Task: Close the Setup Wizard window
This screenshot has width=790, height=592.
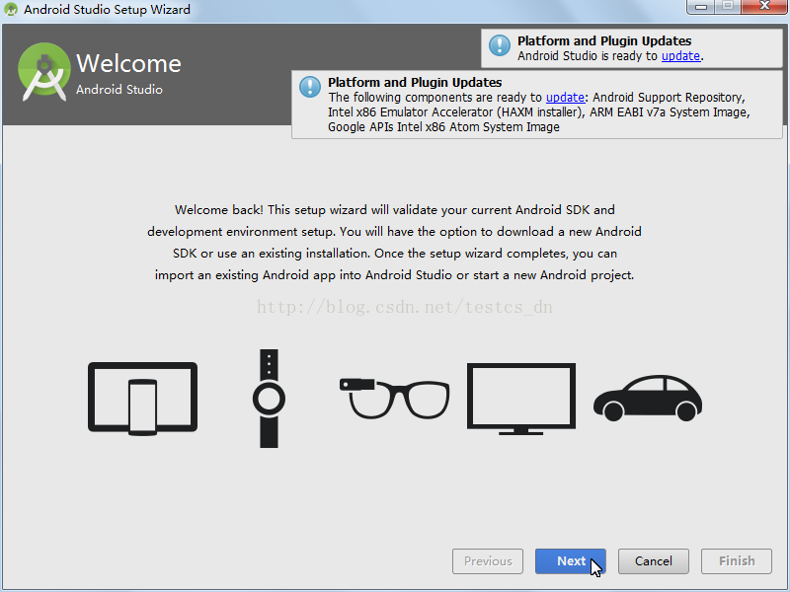Action: point(764,6)
